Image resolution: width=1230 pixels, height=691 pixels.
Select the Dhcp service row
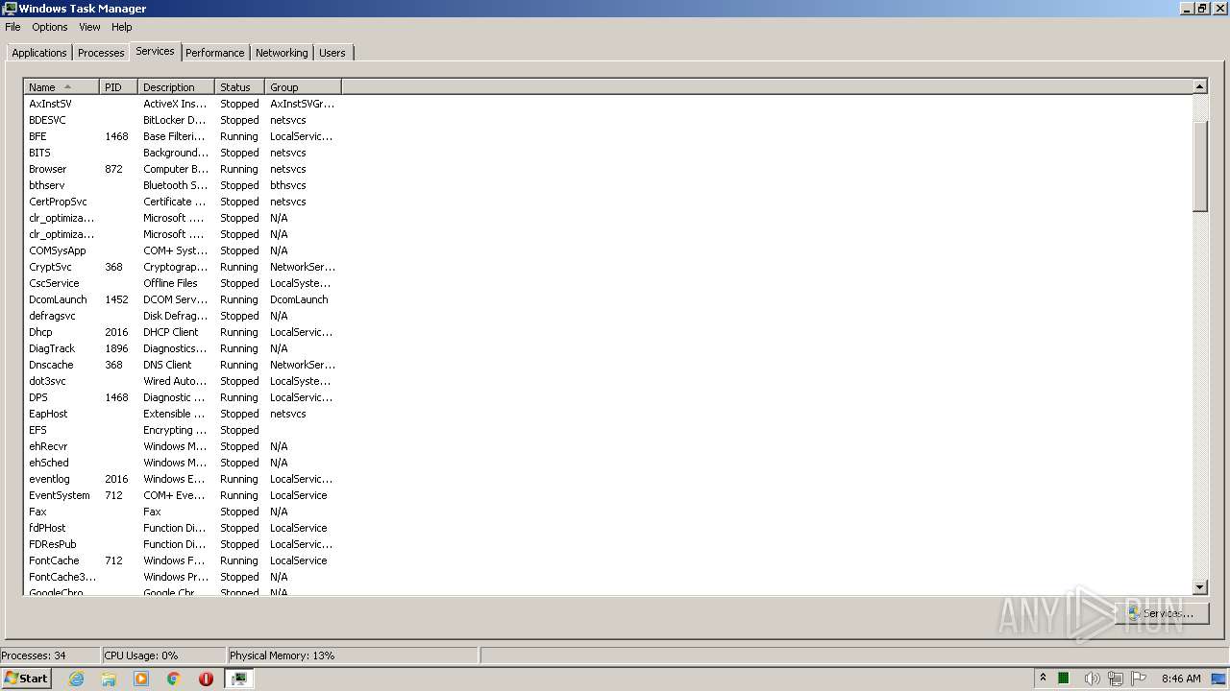pyautogui.click(x=183, y=332)
